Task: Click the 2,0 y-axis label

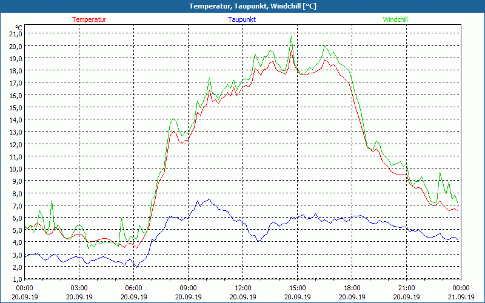Action: [18, 267]
